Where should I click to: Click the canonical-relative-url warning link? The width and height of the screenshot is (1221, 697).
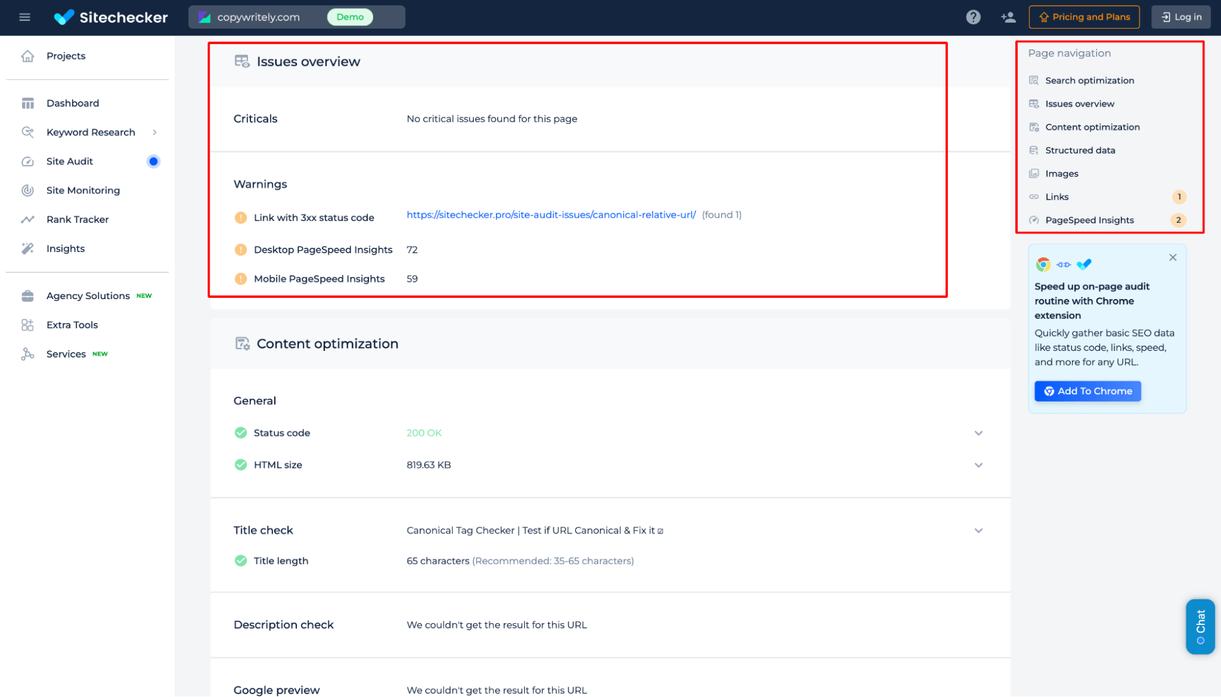tap(550, 214)
